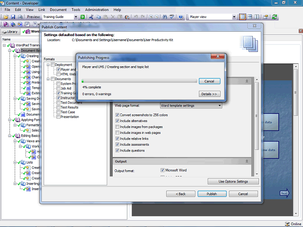Click the Next arrow in player preview
303x227 pixels.
pyautogui.click(x=284, y=193)
